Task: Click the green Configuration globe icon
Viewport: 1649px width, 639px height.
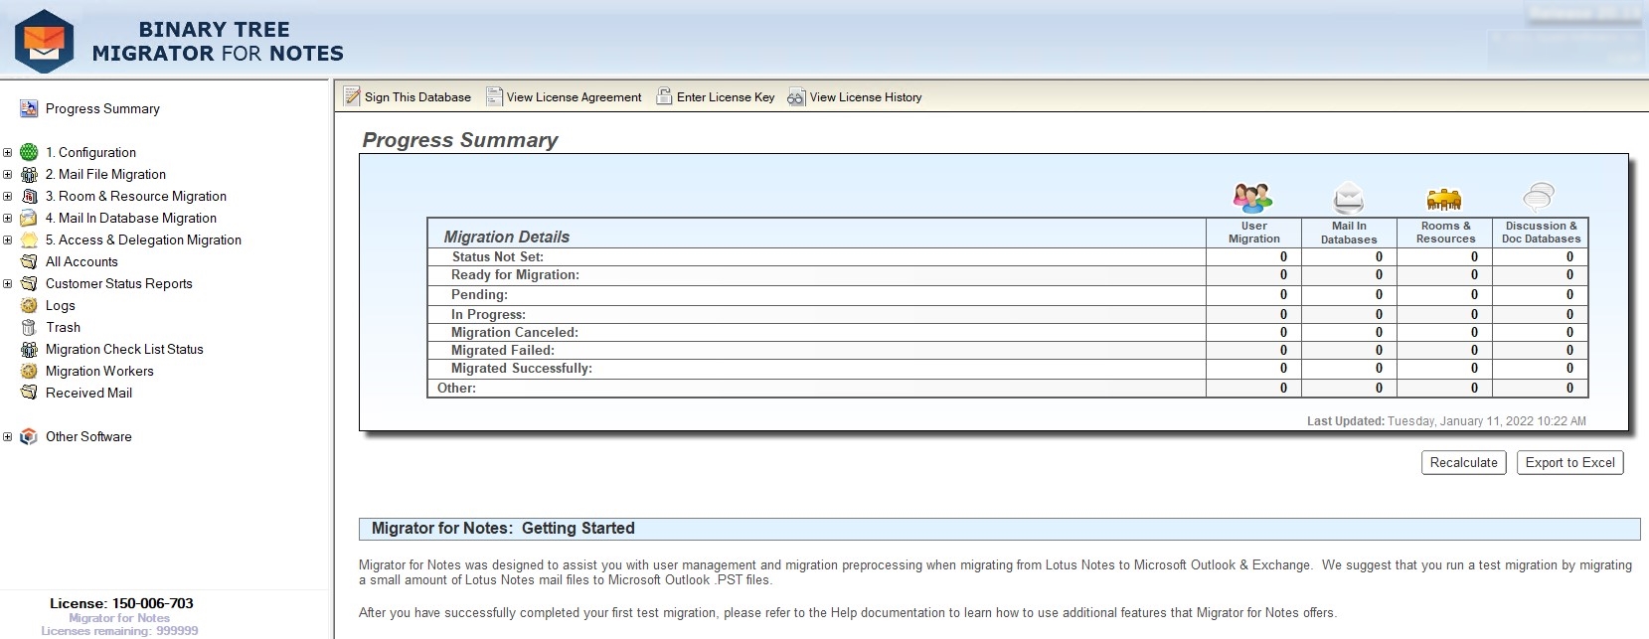Action: point(29,152)
